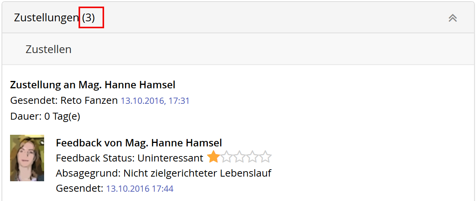The image size is (476, 201).
Task: Click the sender name Reto Fanzen
Action: click(x=89, y=101)
